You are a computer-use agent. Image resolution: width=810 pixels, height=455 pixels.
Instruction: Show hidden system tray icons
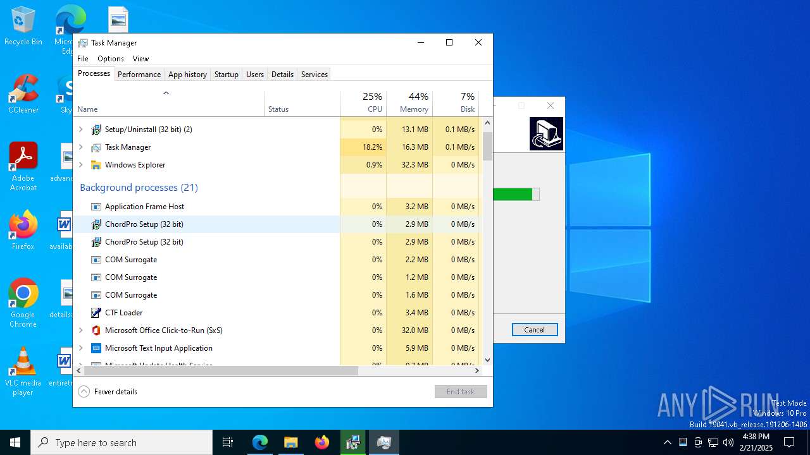click(x=667, y=442)
